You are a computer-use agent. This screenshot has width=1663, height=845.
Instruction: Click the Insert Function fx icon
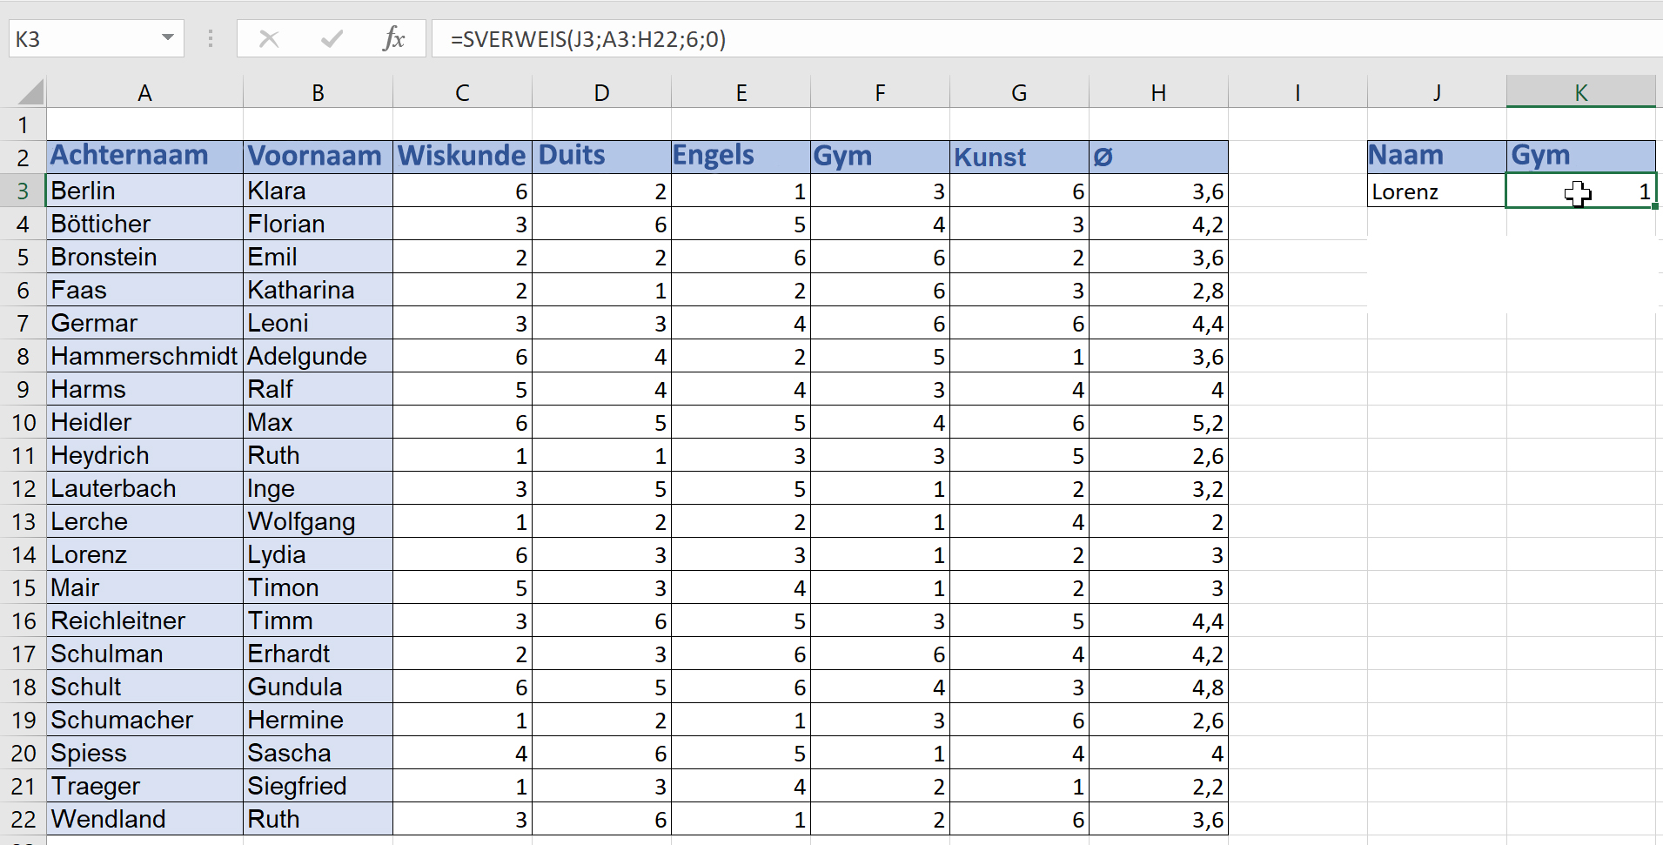(x=393, y=38)
